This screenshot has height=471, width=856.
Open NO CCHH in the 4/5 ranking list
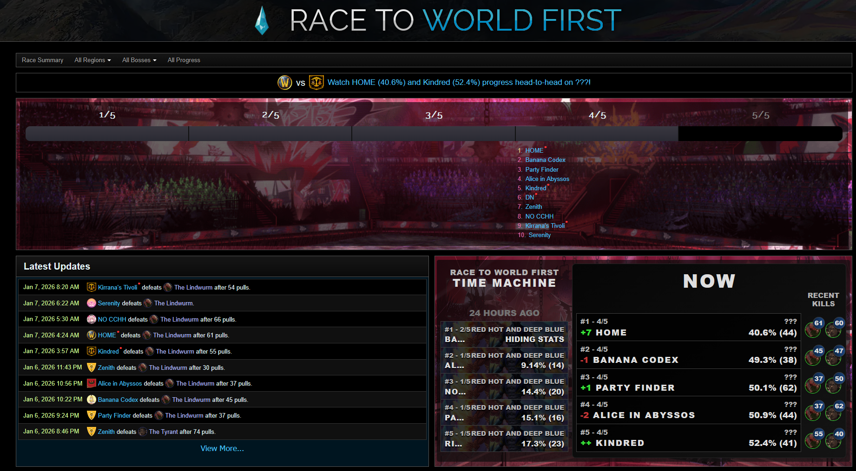point(539,217)
